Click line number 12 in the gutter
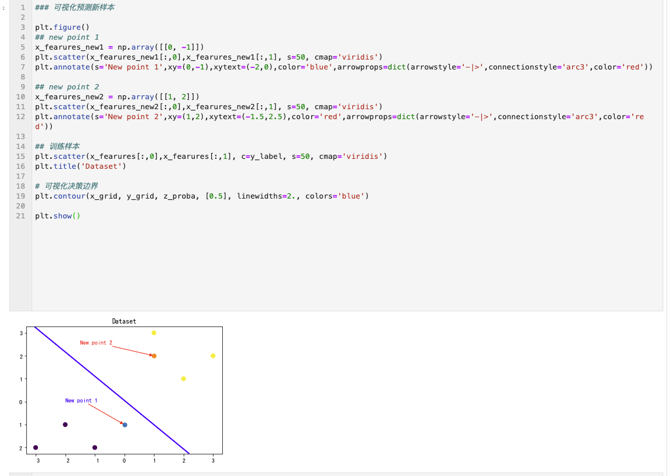The width and height of the screenshot is (668, 476). pos(20,117)
